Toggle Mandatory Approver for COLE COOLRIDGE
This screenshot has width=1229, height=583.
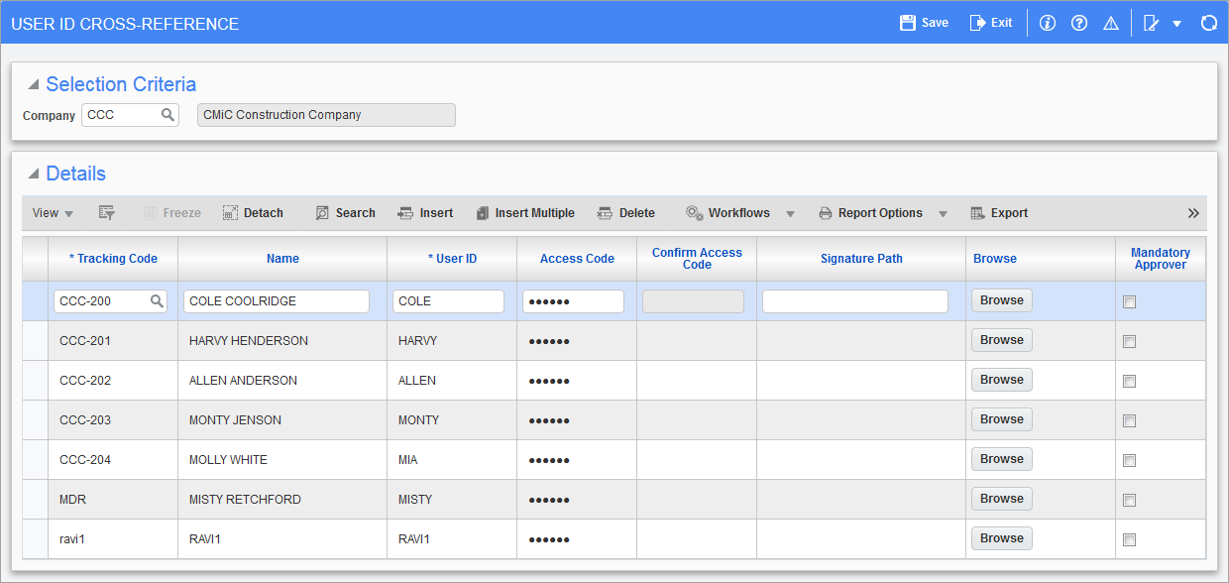[x=1129, y=302]
